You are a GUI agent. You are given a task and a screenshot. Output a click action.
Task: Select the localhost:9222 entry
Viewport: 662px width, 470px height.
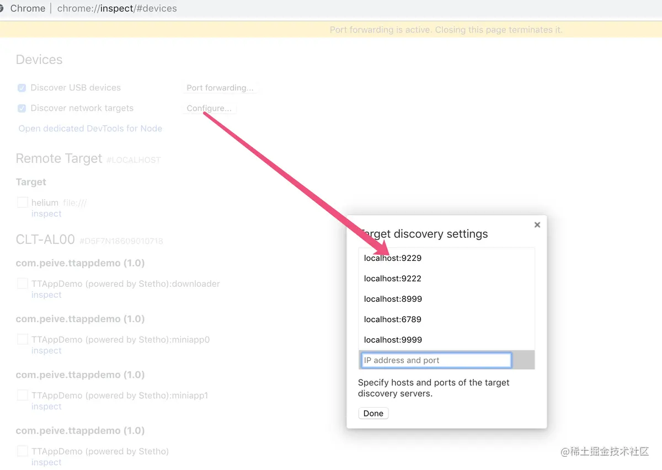pos(446,279)
